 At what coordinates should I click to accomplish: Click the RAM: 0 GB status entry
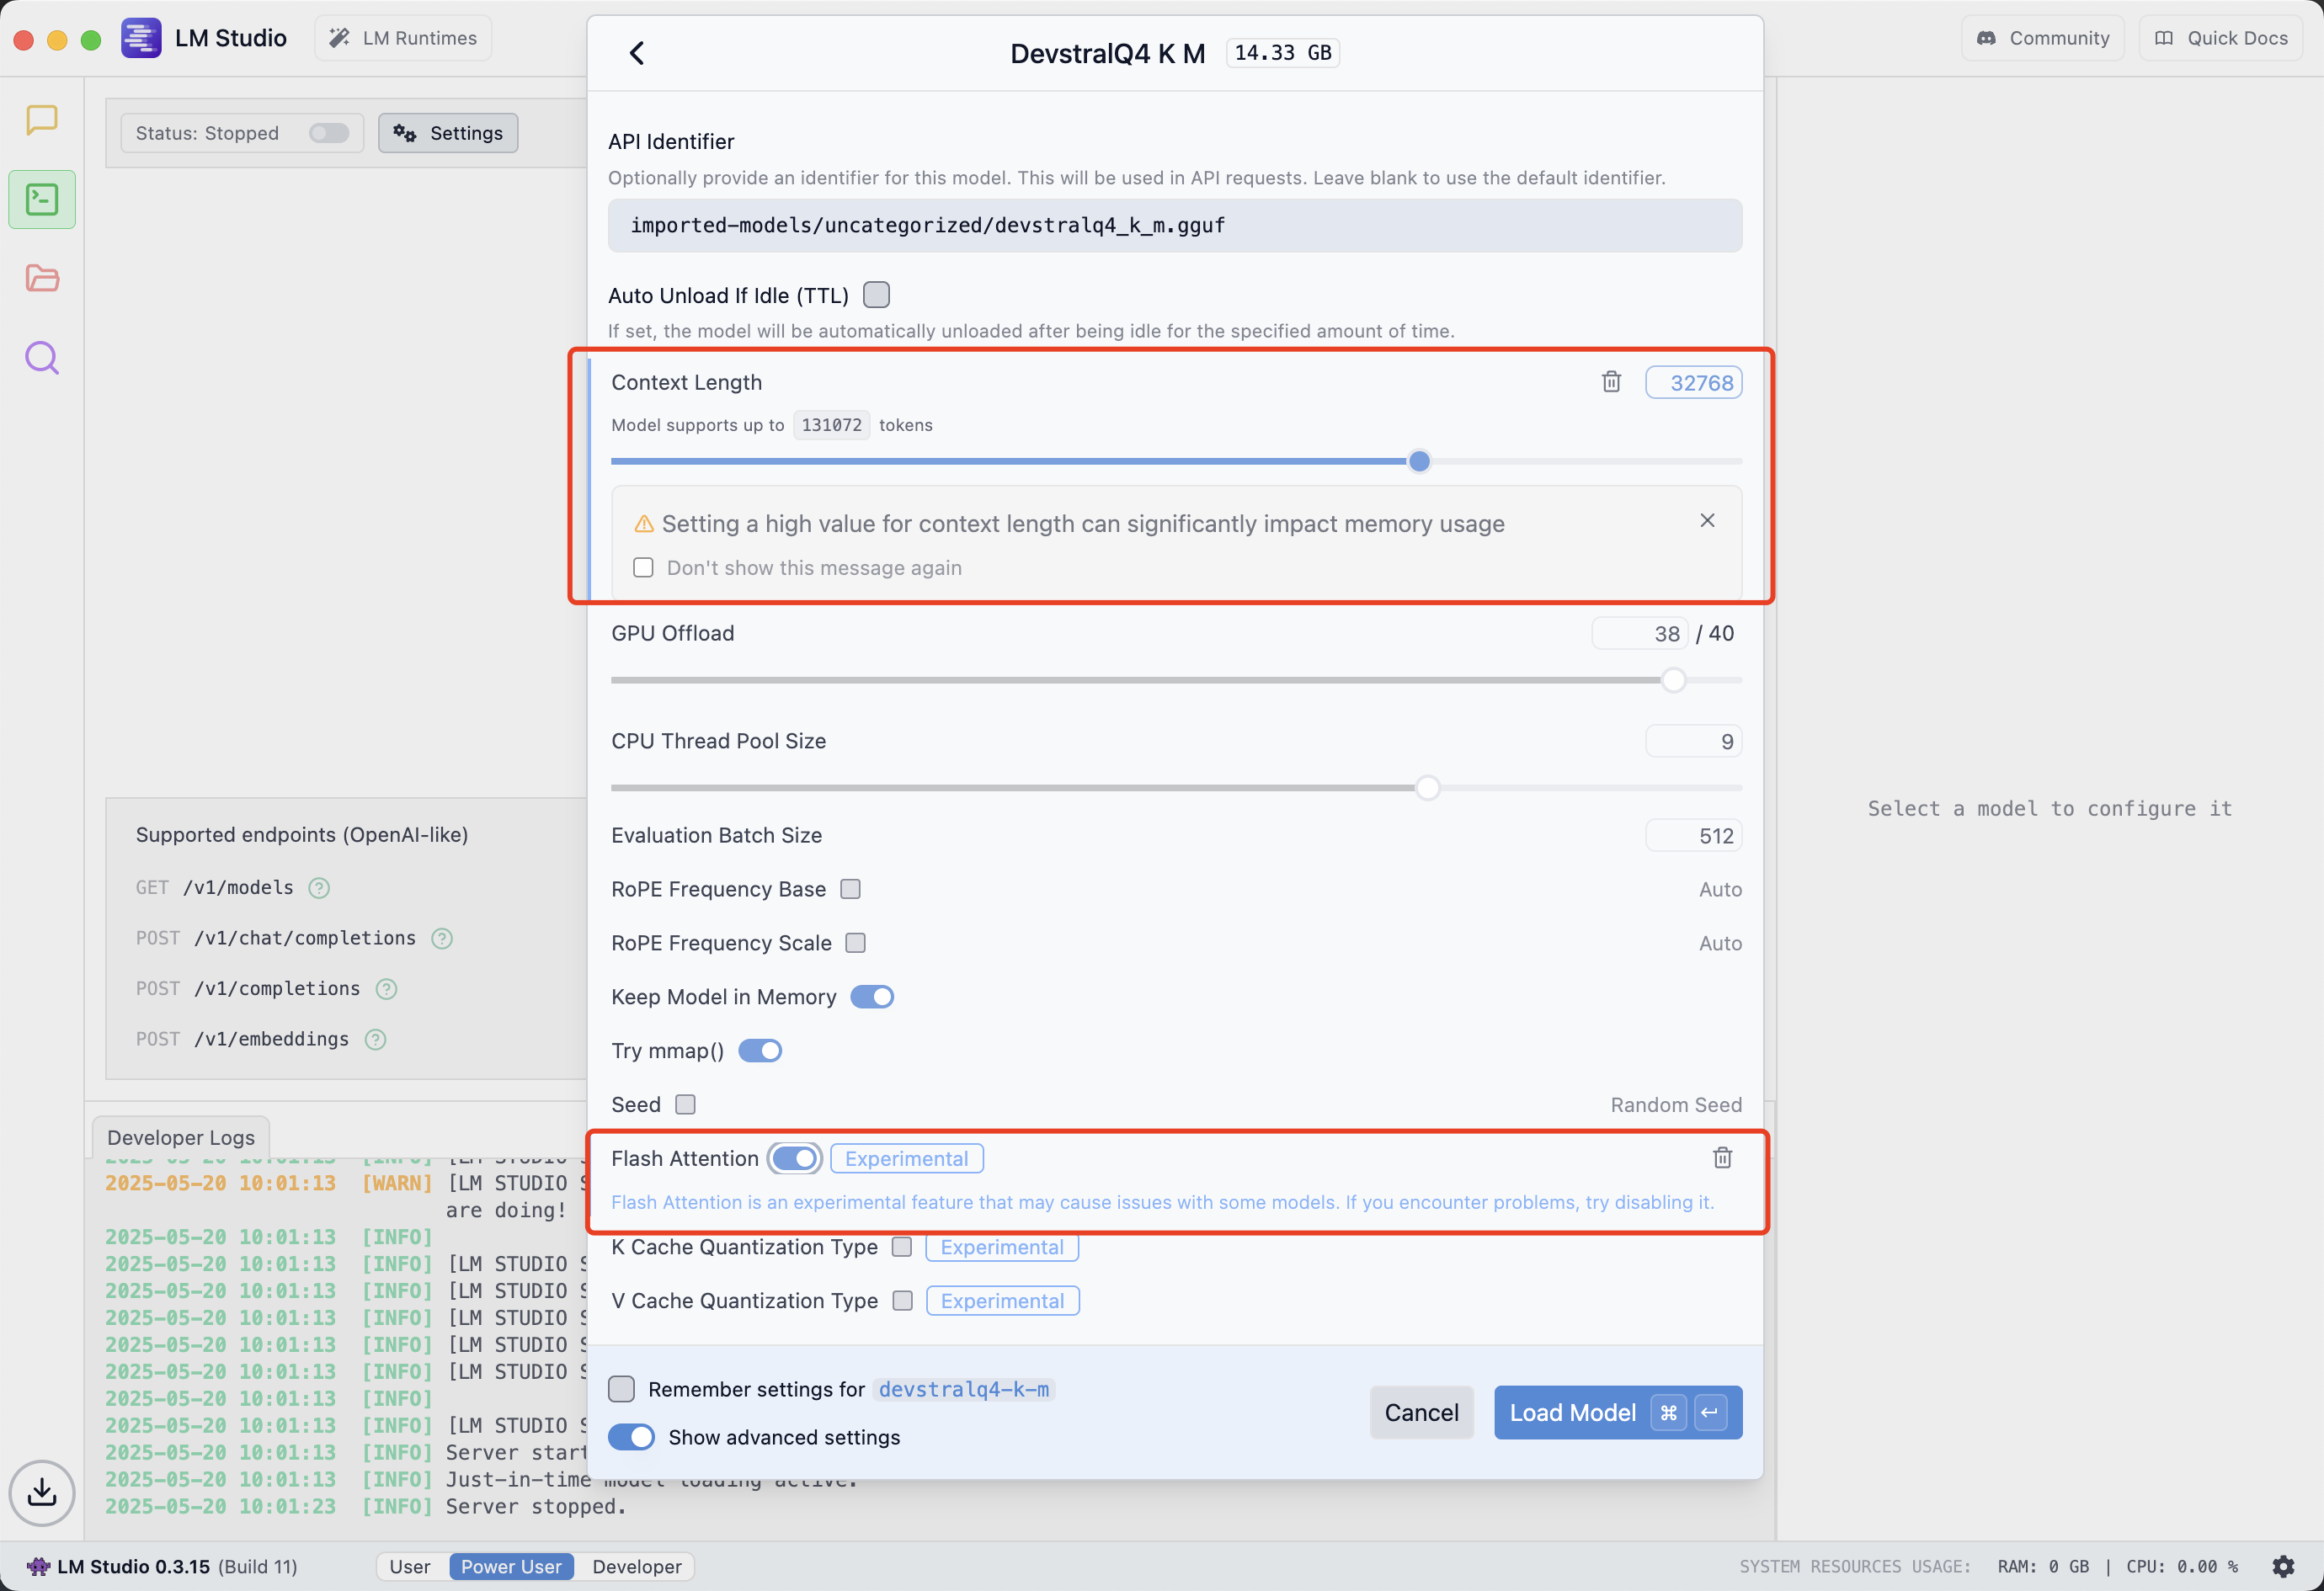click(2043, 1566)
